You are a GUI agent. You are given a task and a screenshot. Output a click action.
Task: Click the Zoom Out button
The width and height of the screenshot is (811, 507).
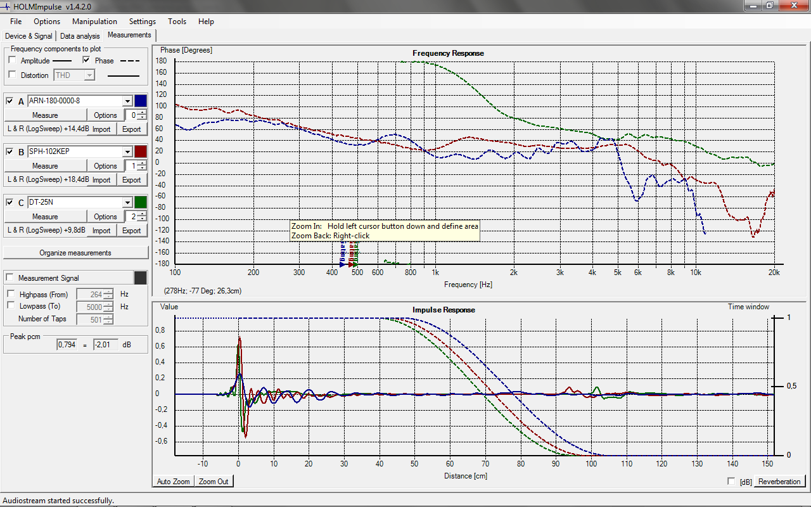(x=214, y=482)
